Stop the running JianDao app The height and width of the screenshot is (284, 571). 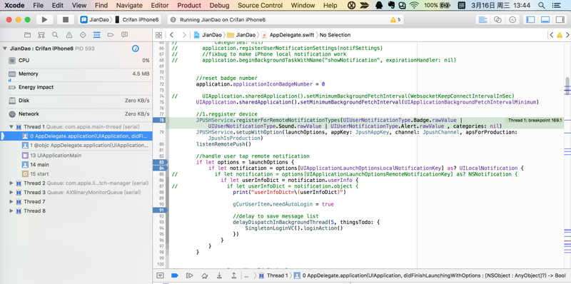66,20
